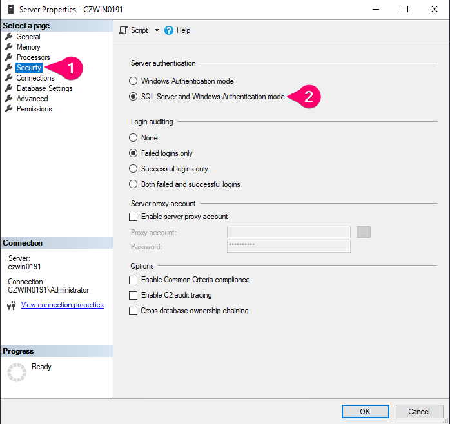Close the Server Properties window
Viewport: 450px width, 424px height.
click(435, 9)
